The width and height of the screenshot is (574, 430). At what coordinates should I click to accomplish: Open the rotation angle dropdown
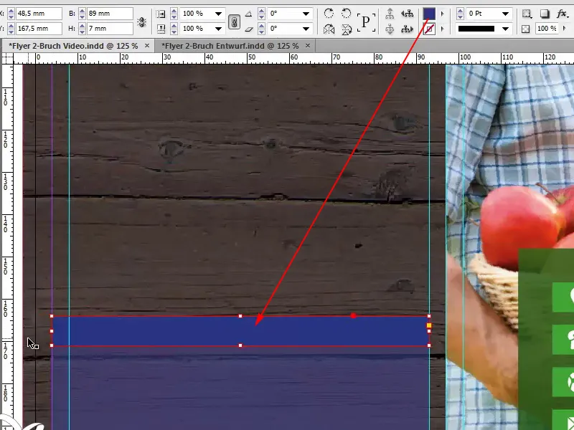point(306,14)
